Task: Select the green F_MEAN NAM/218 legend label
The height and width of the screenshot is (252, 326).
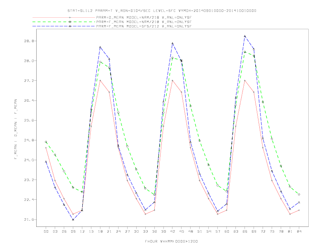Action: (x=144, y=22)
